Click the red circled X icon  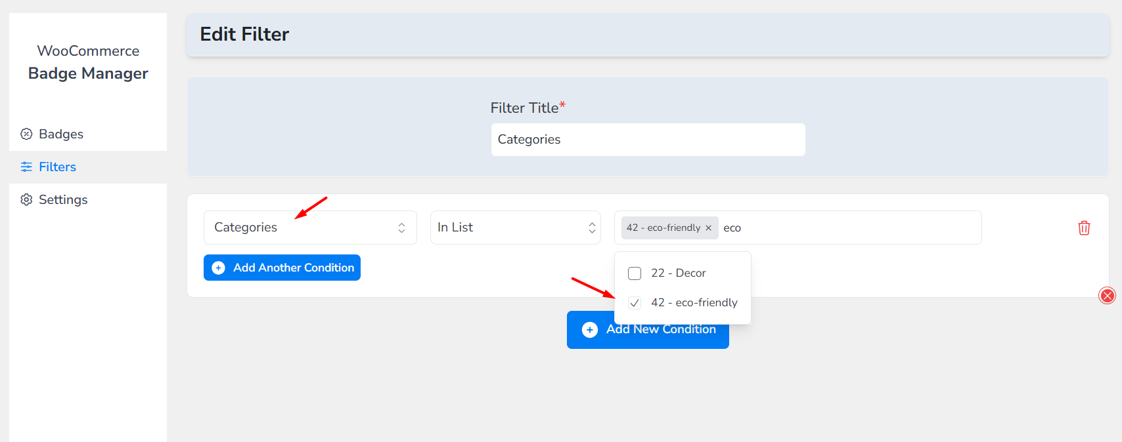click(x=1107, y=296)
